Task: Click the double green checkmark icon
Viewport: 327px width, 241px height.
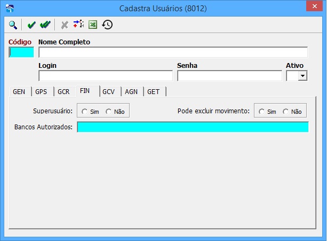Action: click(45, 25)
